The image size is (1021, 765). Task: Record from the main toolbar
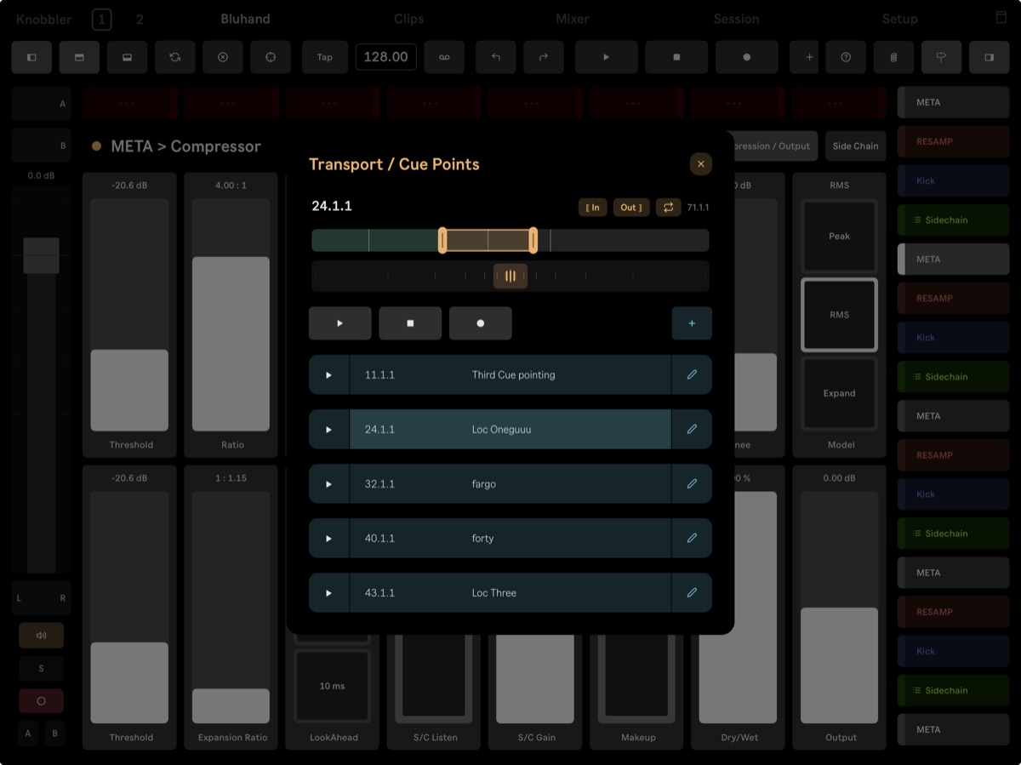(747, 57)
